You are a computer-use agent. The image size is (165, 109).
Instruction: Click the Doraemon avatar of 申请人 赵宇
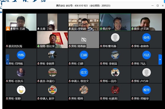pos(52,90)
